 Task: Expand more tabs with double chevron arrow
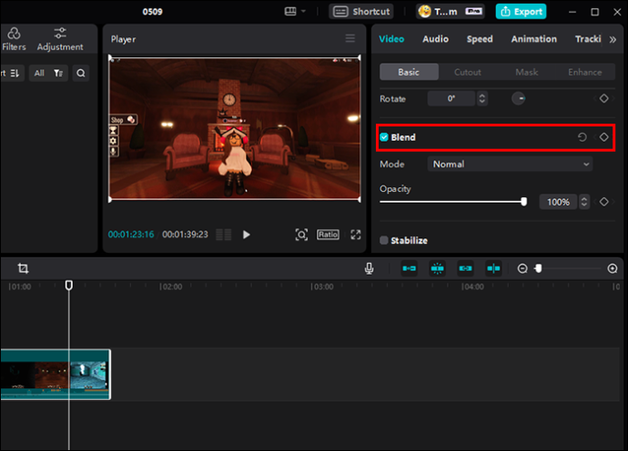[613, 39]
